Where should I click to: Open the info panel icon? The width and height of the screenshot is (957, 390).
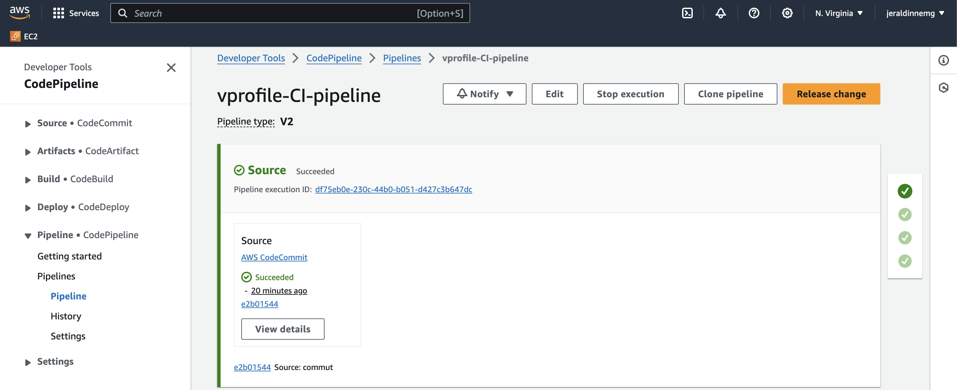coord(943,60)
